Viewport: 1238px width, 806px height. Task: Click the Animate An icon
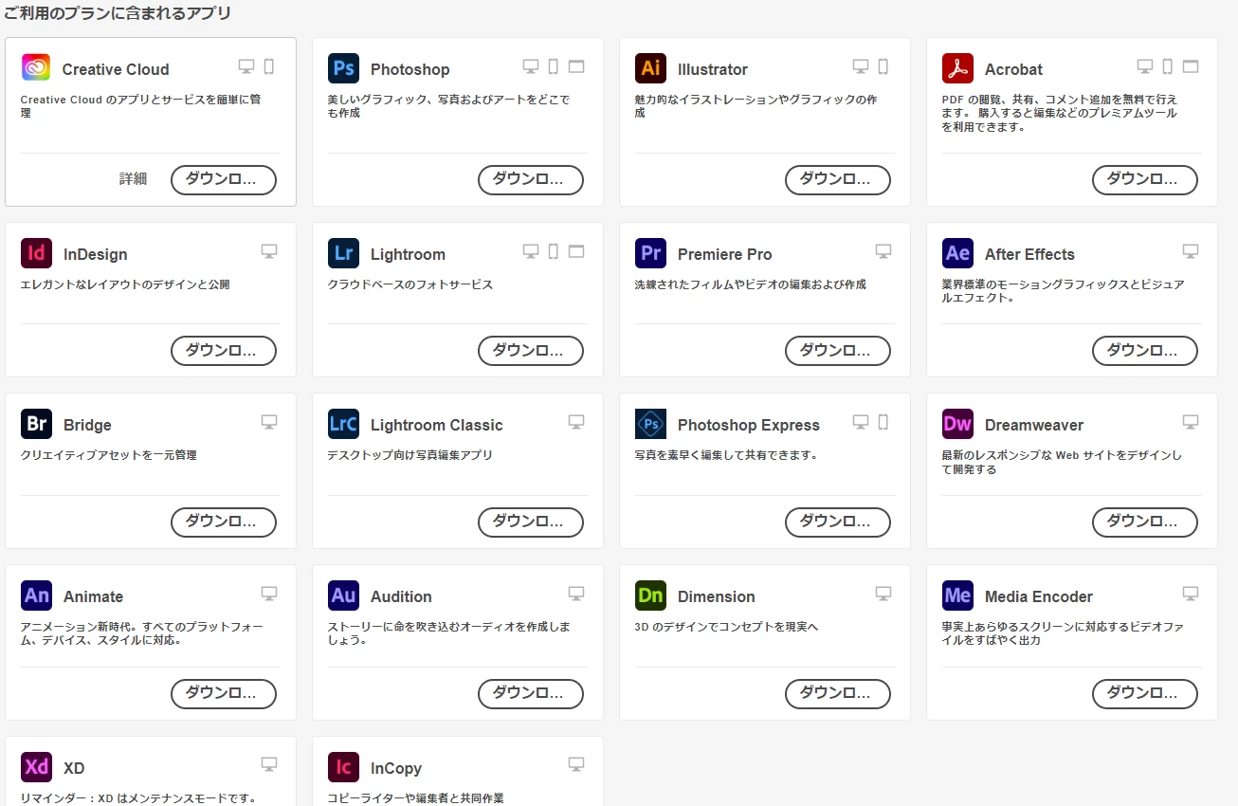click(36, 595)
